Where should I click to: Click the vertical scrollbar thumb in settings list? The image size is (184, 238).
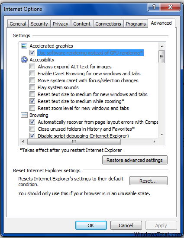[161, 57]
